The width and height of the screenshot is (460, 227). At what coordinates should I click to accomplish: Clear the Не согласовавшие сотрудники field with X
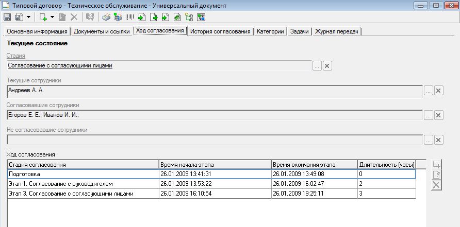[438, 140]
